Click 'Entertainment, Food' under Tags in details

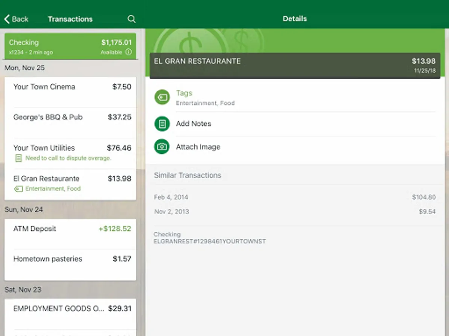tap(205, 103)
